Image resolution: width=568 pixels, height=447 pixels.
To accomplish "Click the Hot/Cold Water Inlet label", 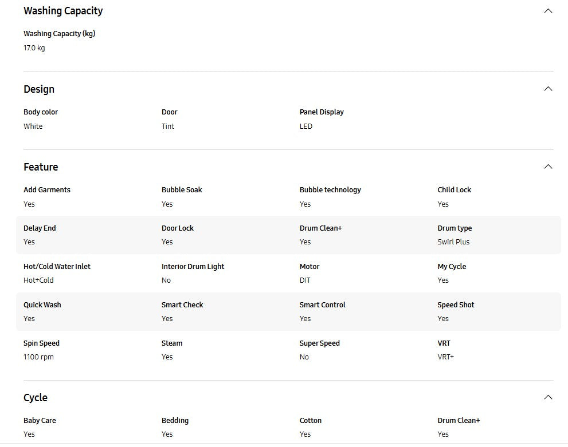I will click(57, 267).
